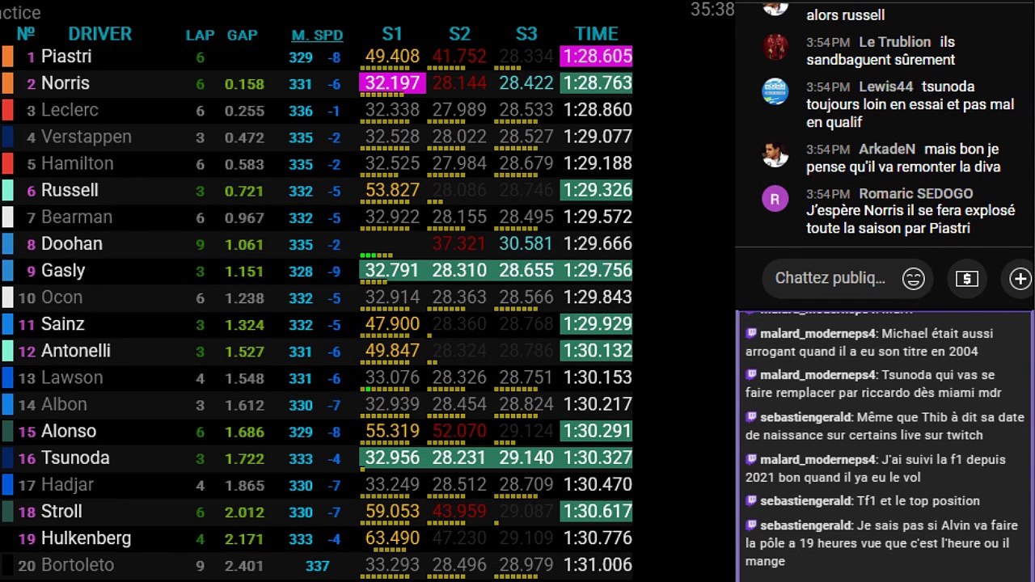Viewport: 1035px width, 582px height.
Task: Open ArkadeN's username in chat
Action: pyautogui.click(x=887, y=149)
